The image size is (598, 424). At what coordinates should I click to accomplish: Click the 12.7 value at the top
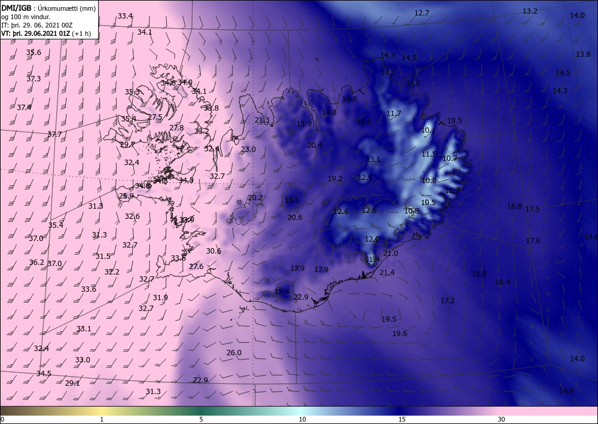(x=422, y=13)
